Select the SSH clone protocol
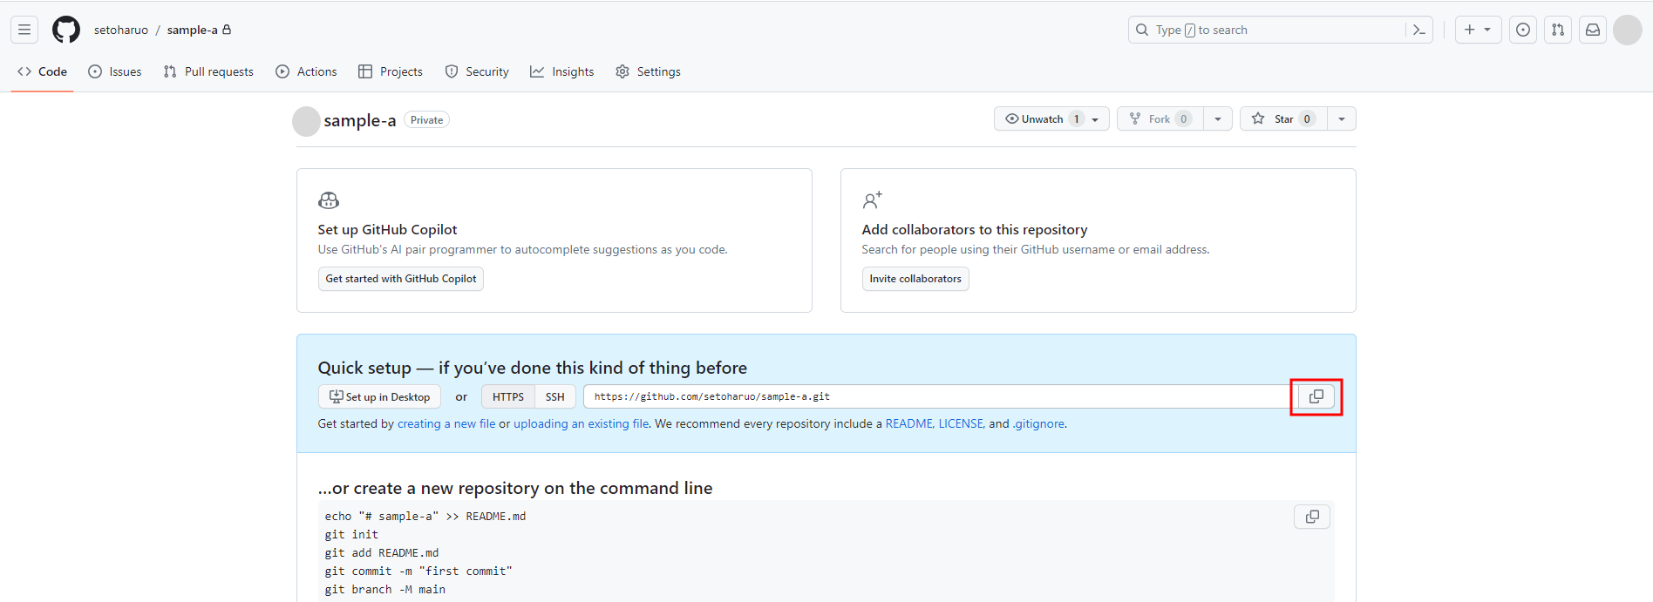The height and width of the screenshot is (602, 1653). (x=555, y=396)
